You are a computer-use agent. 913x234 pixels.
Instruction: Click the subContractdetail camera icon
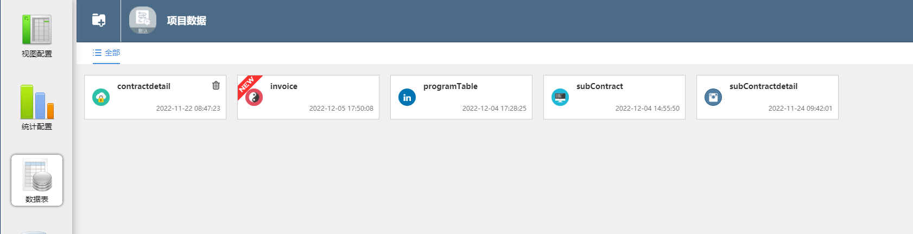(713, 97)
